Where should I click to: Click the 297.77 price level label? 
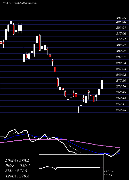tap(121, 57)
